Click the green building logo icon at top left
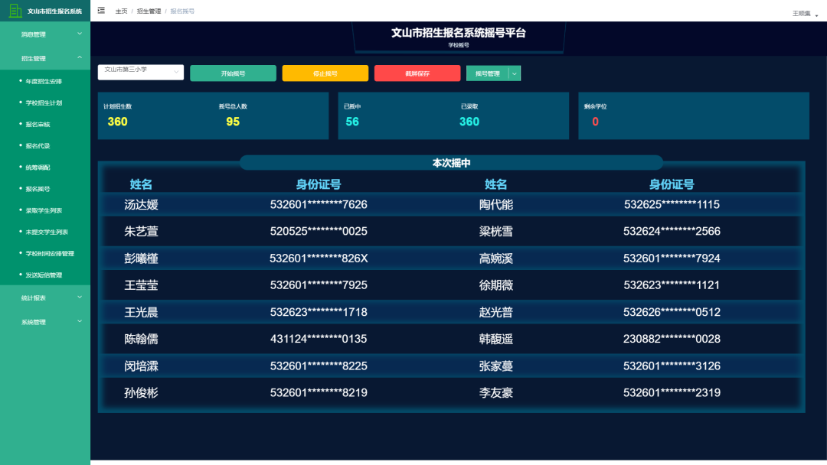 click(16, 10)
